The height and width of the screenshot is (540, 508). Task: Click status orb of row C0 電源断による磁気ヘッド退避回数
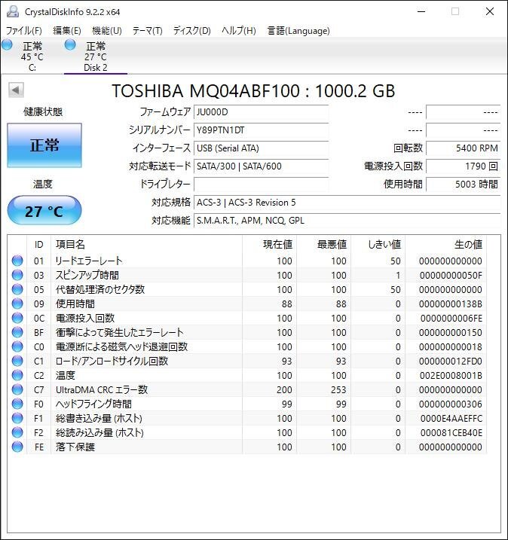pos(17,346)
